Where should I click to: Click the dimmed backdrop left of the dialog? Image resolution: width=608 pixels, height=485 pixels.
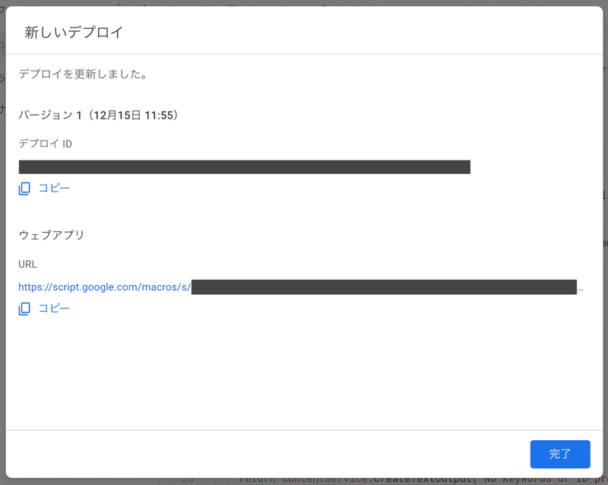point(2,271)
